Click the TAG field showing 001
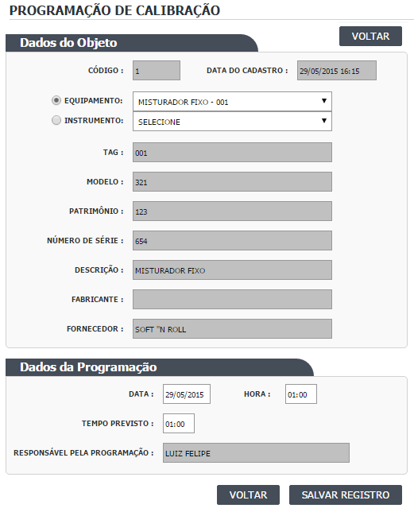414x512 pixels. [232, 152]
